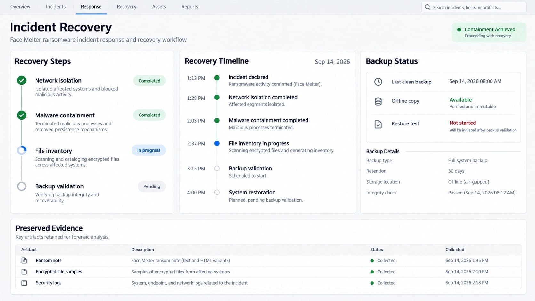Viewport: 535px width, 301px height.
Task: Select the Response tab
Action: pyautogui.click(x=91, y=7)
